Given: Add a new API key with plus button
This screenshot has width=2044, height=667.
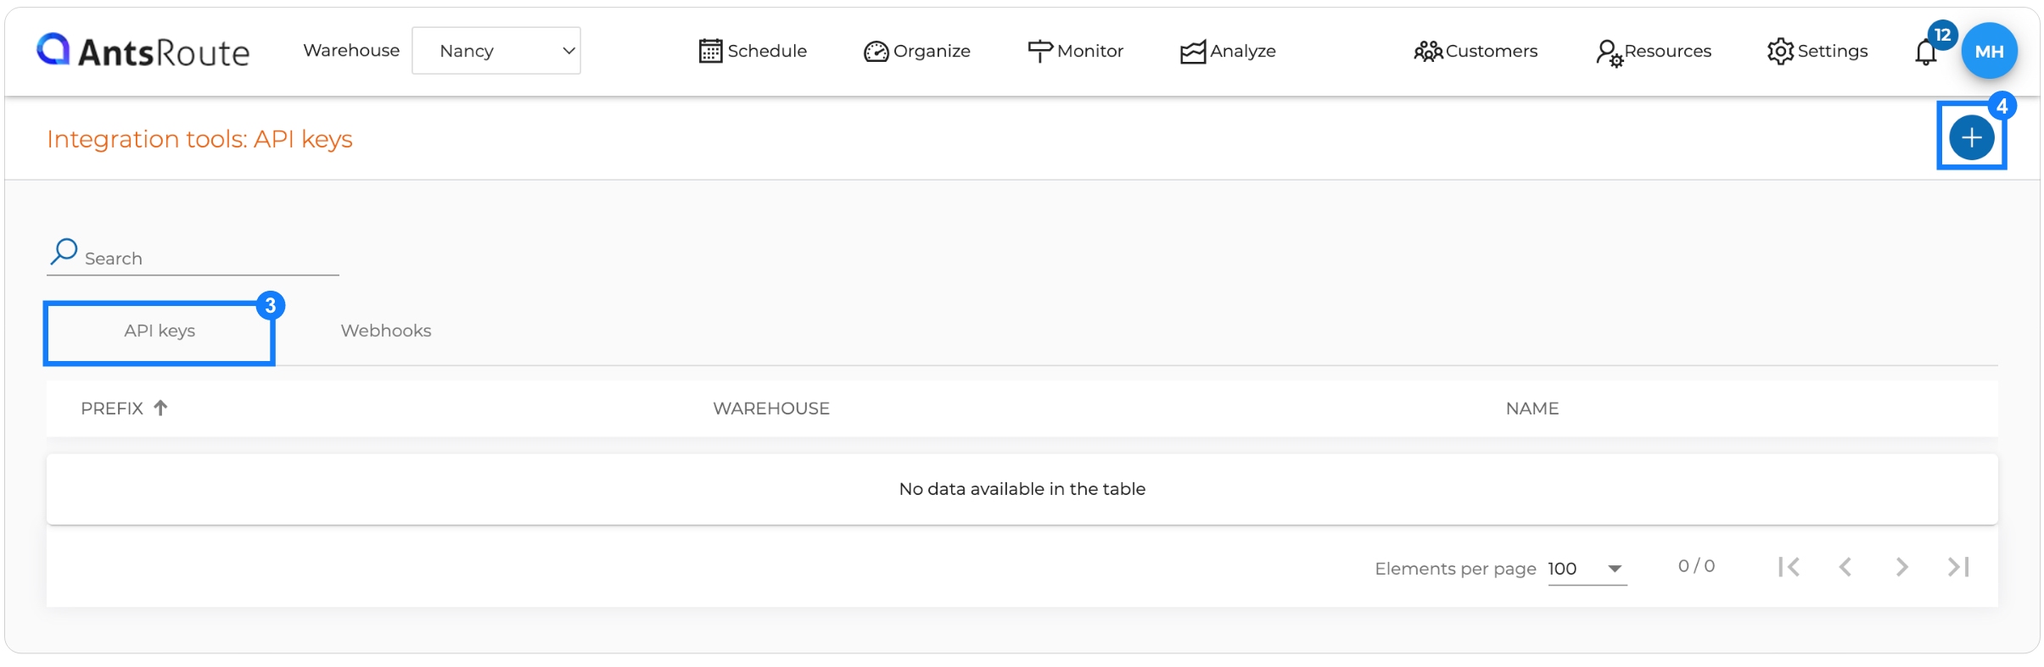Looking at the screenshot, I should point(1971,137).
